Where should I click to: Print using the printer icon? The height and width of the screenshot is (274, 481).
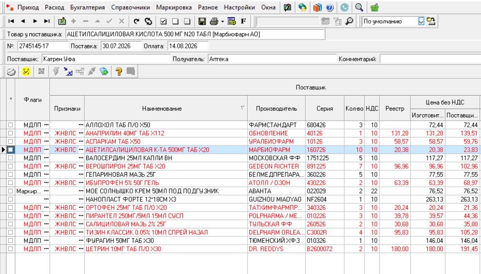coord(214,21)
